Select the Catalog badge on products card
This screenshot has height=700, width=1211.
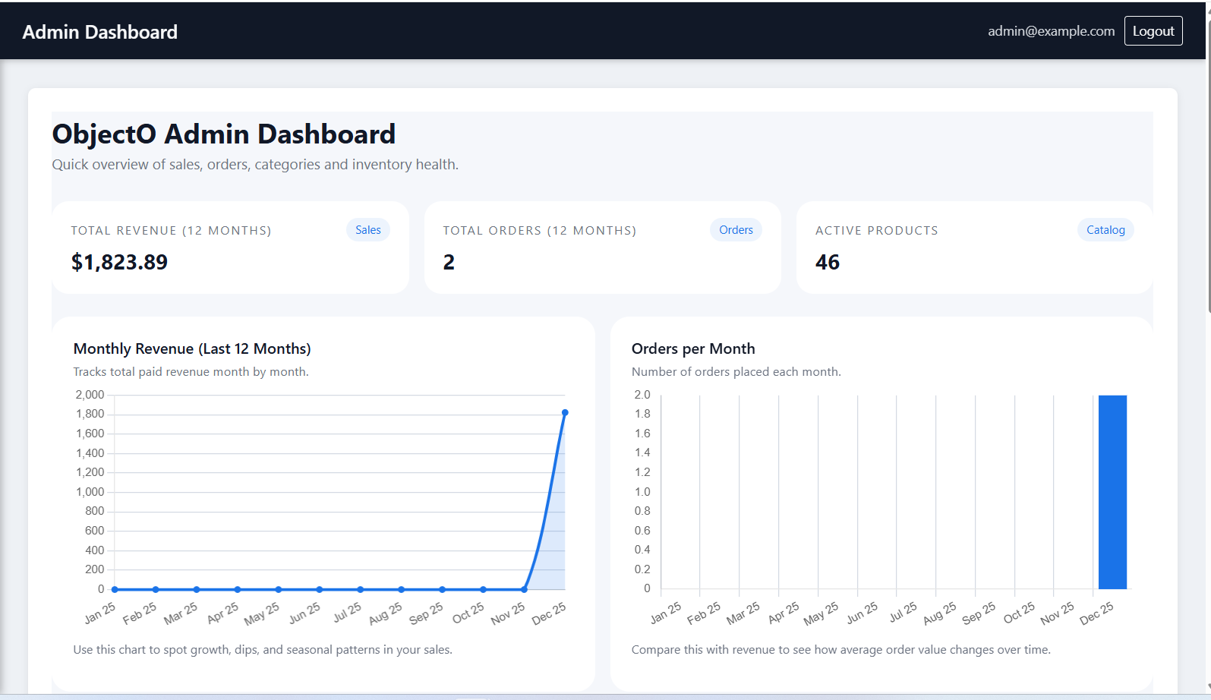pos(1105,230)
